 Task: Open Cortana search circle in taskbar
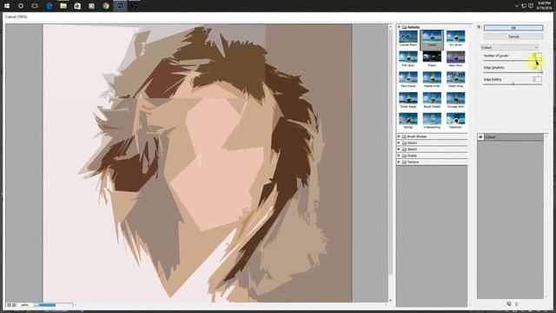[x=21, y=6]
